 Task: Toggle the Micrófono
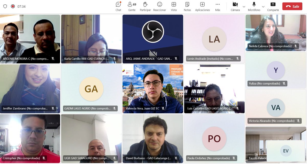pyautogui.click(x=254, y=6)
